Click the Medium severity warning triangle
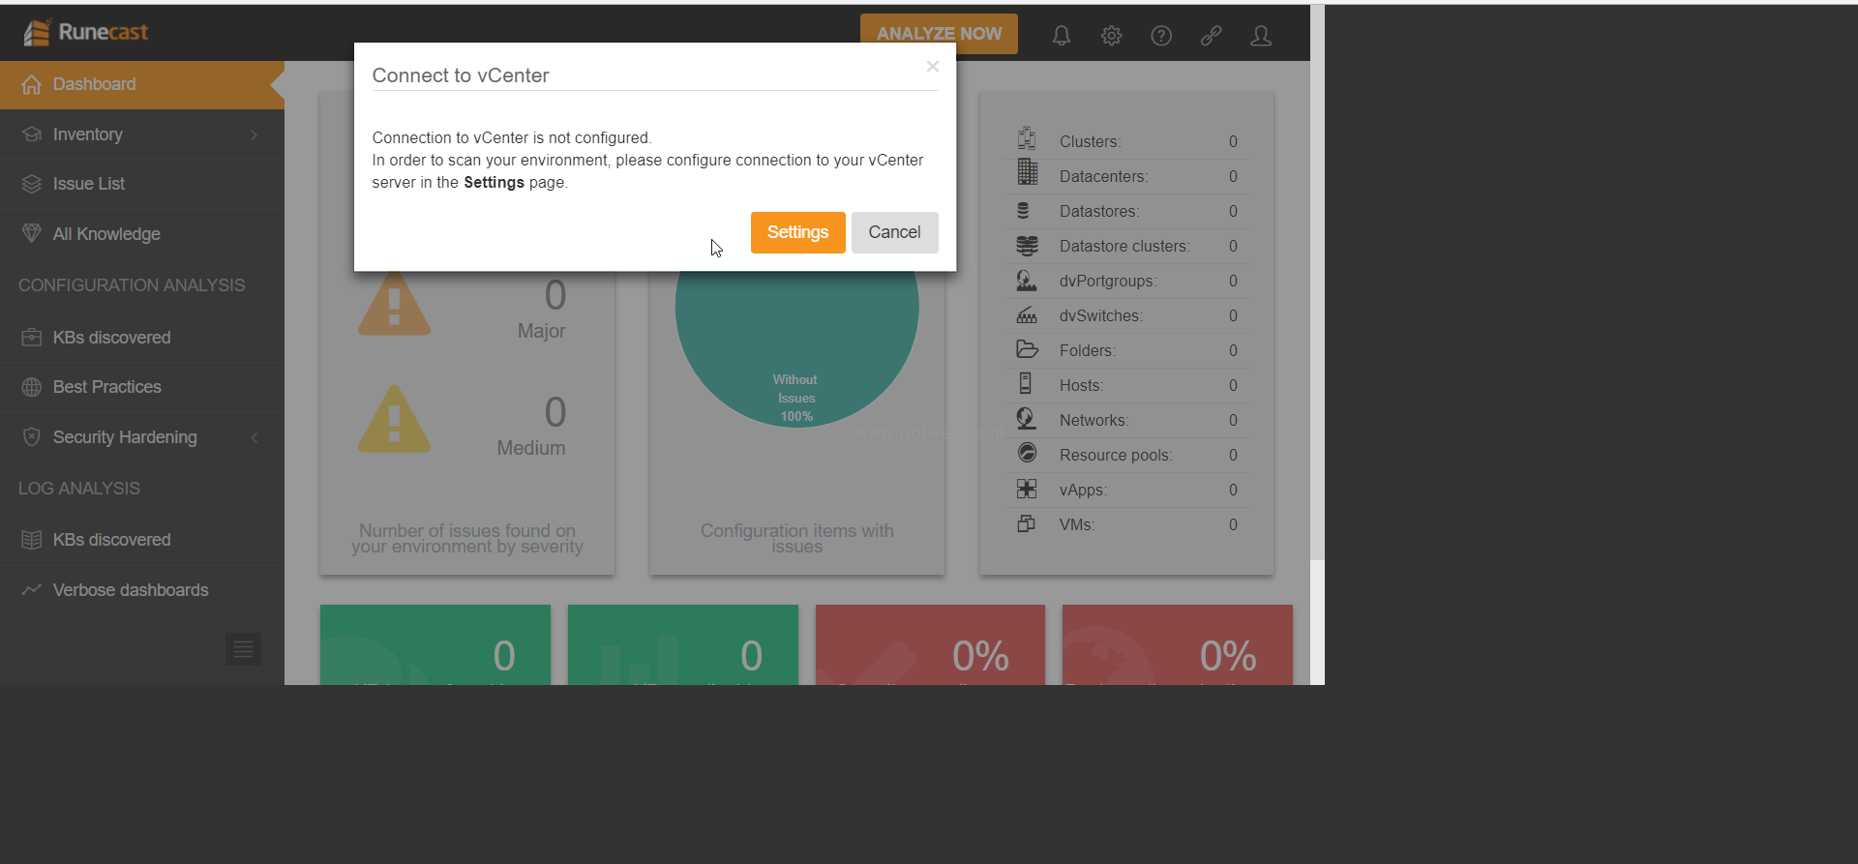 coord(394,419)
